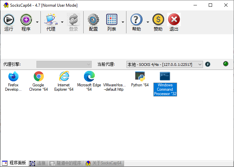Click the green status indicator light
This screenshot has height=167, width=234.
coord(226,64)
